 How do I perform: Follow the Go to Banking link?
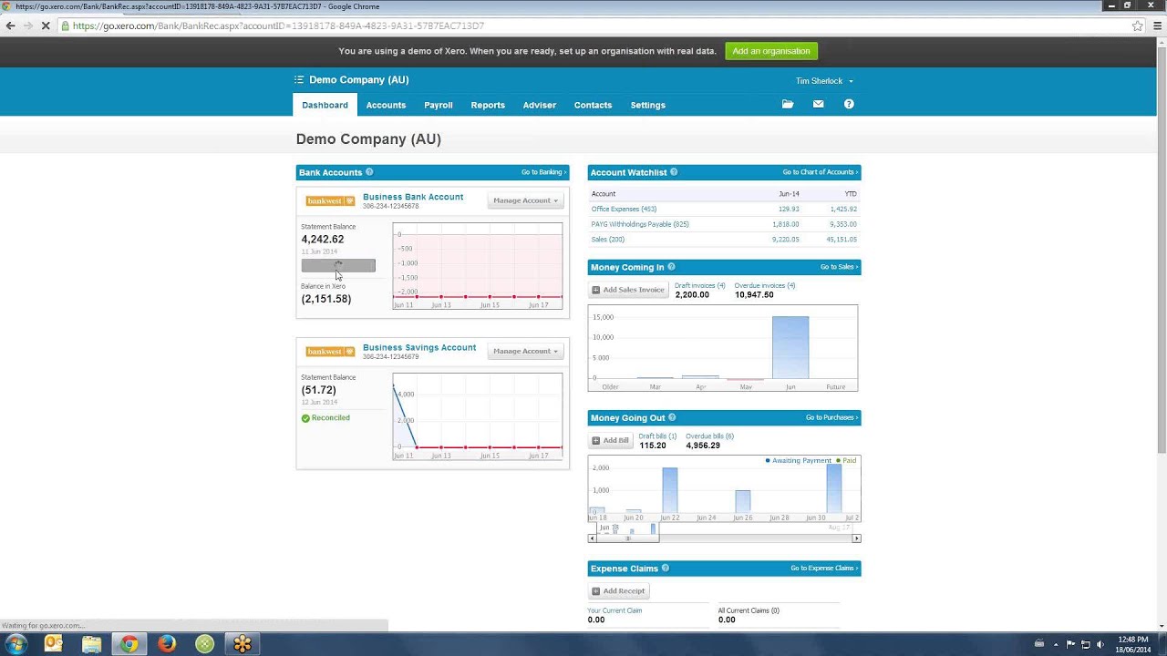(x=543, y=172)
